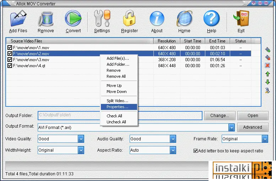Click the Output Folder path field
The image size is (276, 181).
pos(120,116)
